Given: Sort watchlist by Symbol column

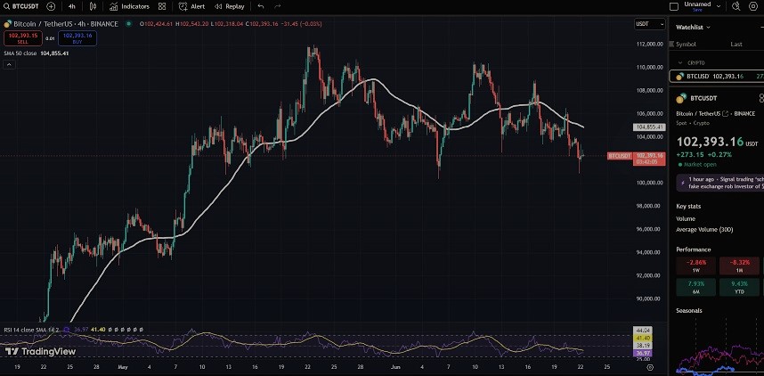Looking at the screenshot, I should pos(686,45).
